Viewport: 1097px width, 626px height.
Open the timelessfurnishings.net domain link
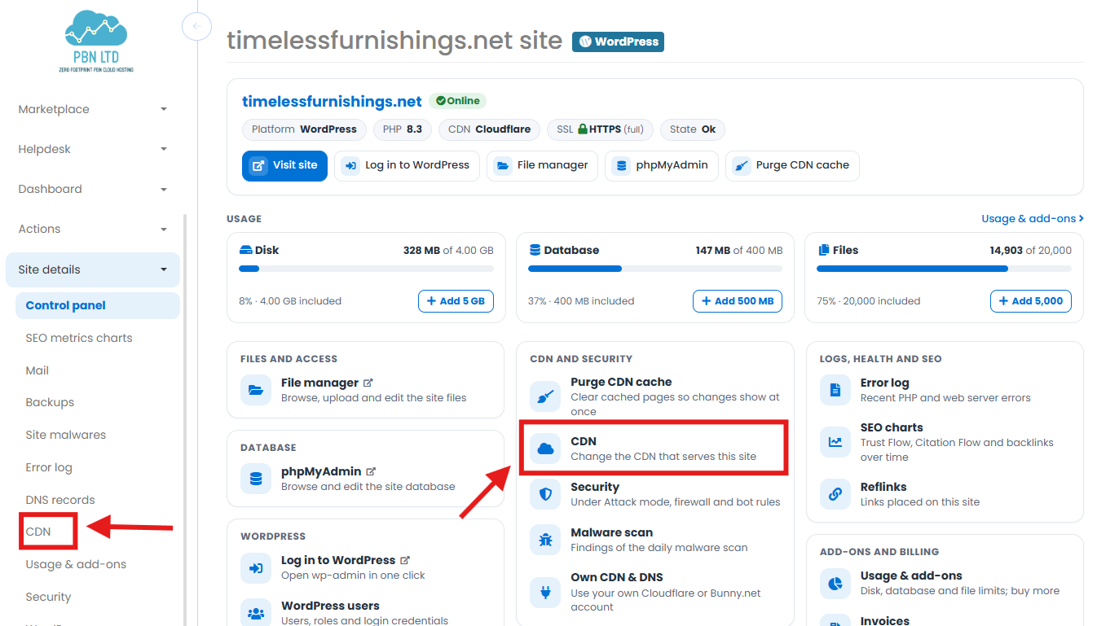[332, 102]
